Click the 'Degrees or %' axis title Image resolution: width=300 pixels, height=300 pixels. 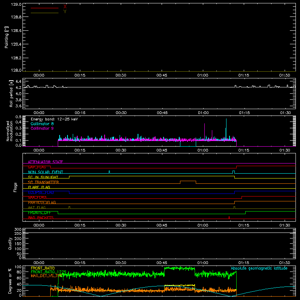(x=10, y=281)
